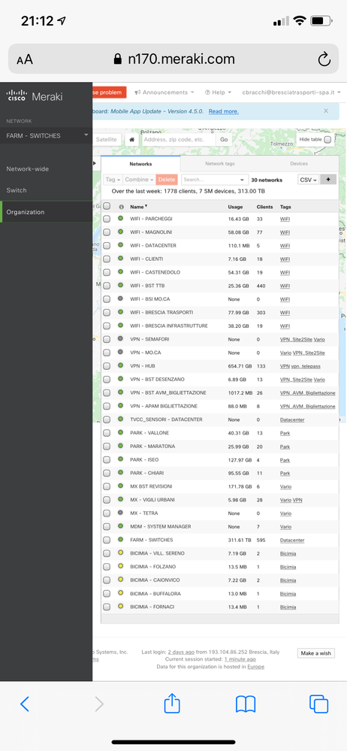Go back with Safari's back arrow
Viewport: 347px width, 751px height.
pos(25,704)
